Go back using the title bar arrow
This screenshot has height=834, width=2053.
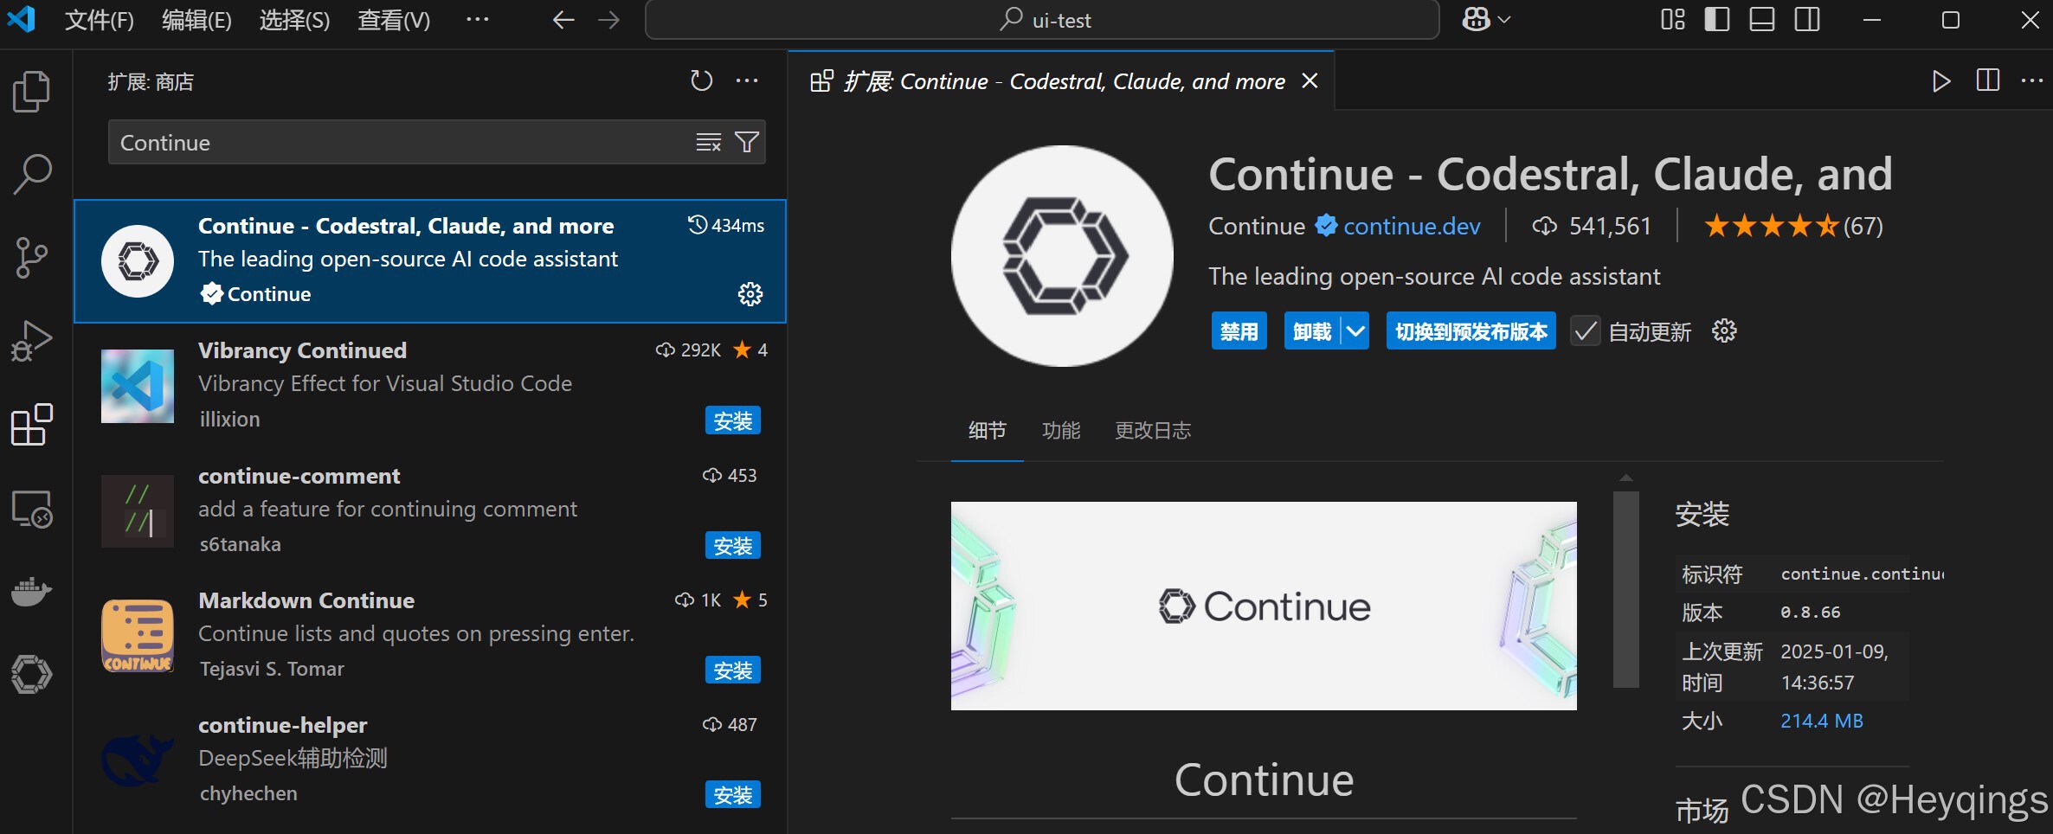pos(563,20)
